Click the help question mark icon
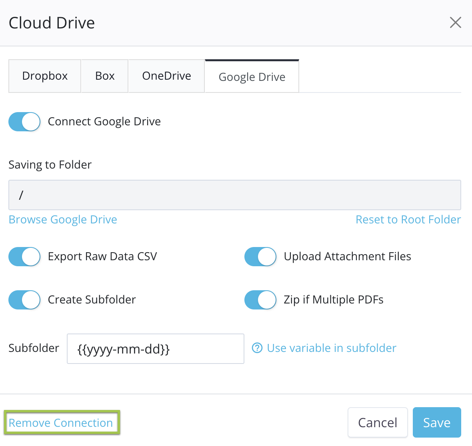The height and width of the screenshot is (446, 472). [x=257, y=348]
